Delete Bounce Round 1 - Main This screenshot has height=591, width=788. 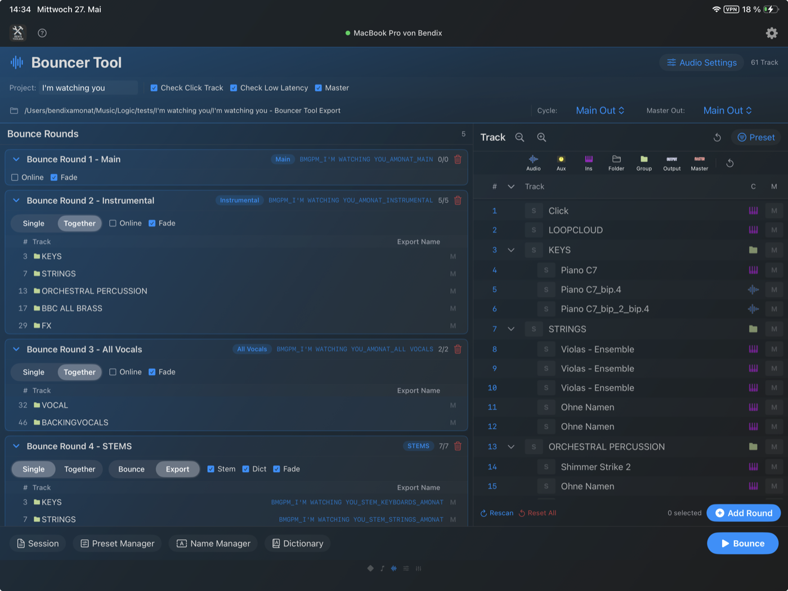pyautogui.click(x=458, y=159)
